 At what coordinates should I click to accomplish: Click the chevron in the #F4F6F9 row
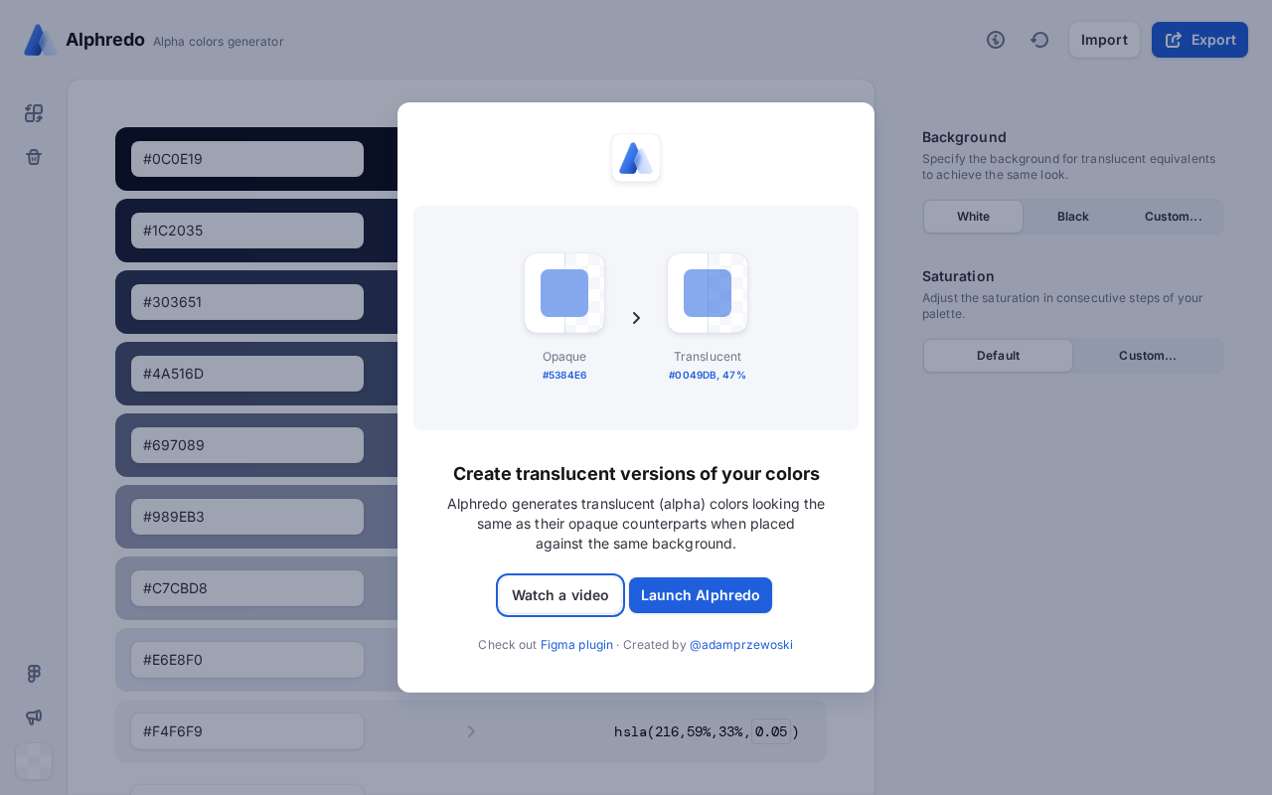pos(471,731)
